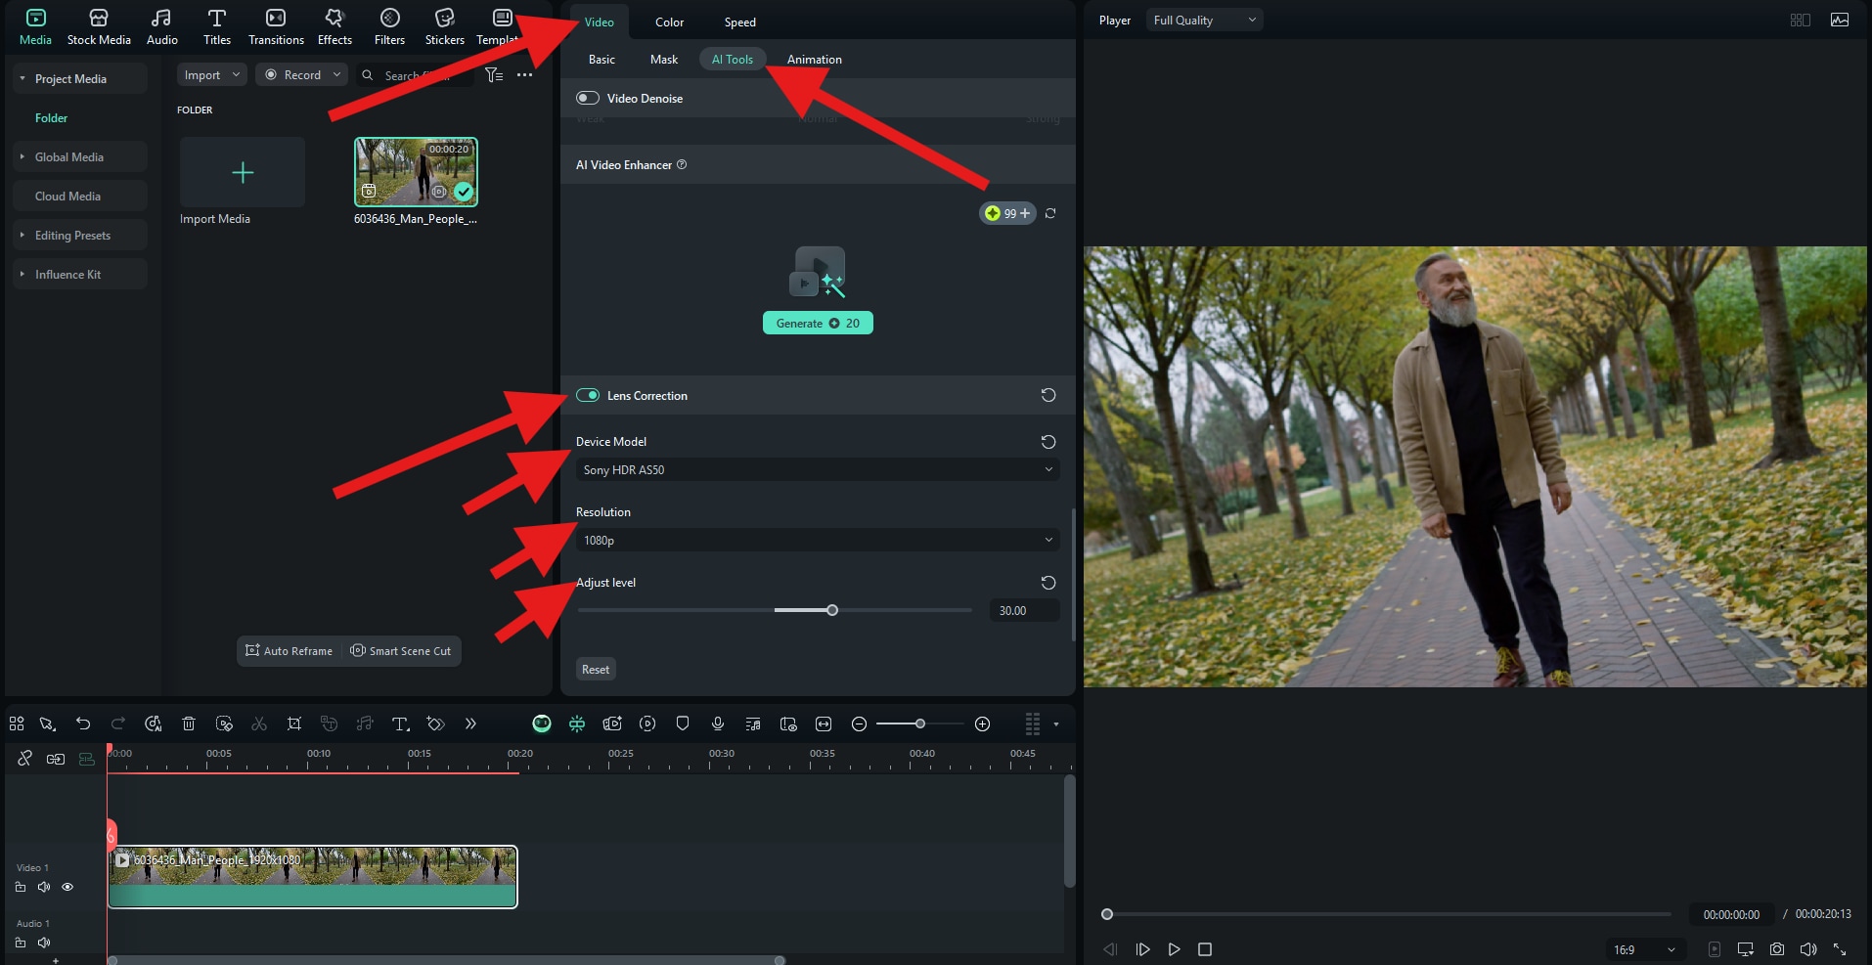1872x965 pixels.
Task: Click the voiceover microphone icon
Action: (718, 724)
